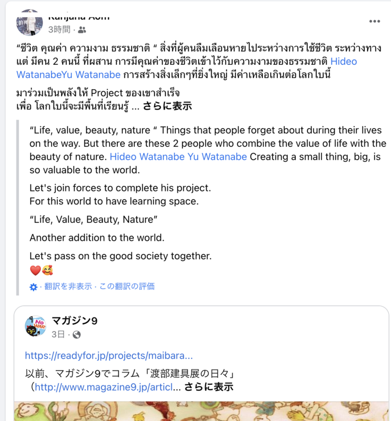The image size is (391, 421).
Task: Open the readyfor.jp project link
Action: click(x=108, y=356)
